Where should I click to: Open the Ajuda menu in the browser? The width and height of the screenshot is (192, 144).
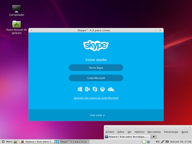(x=185, y=132)
